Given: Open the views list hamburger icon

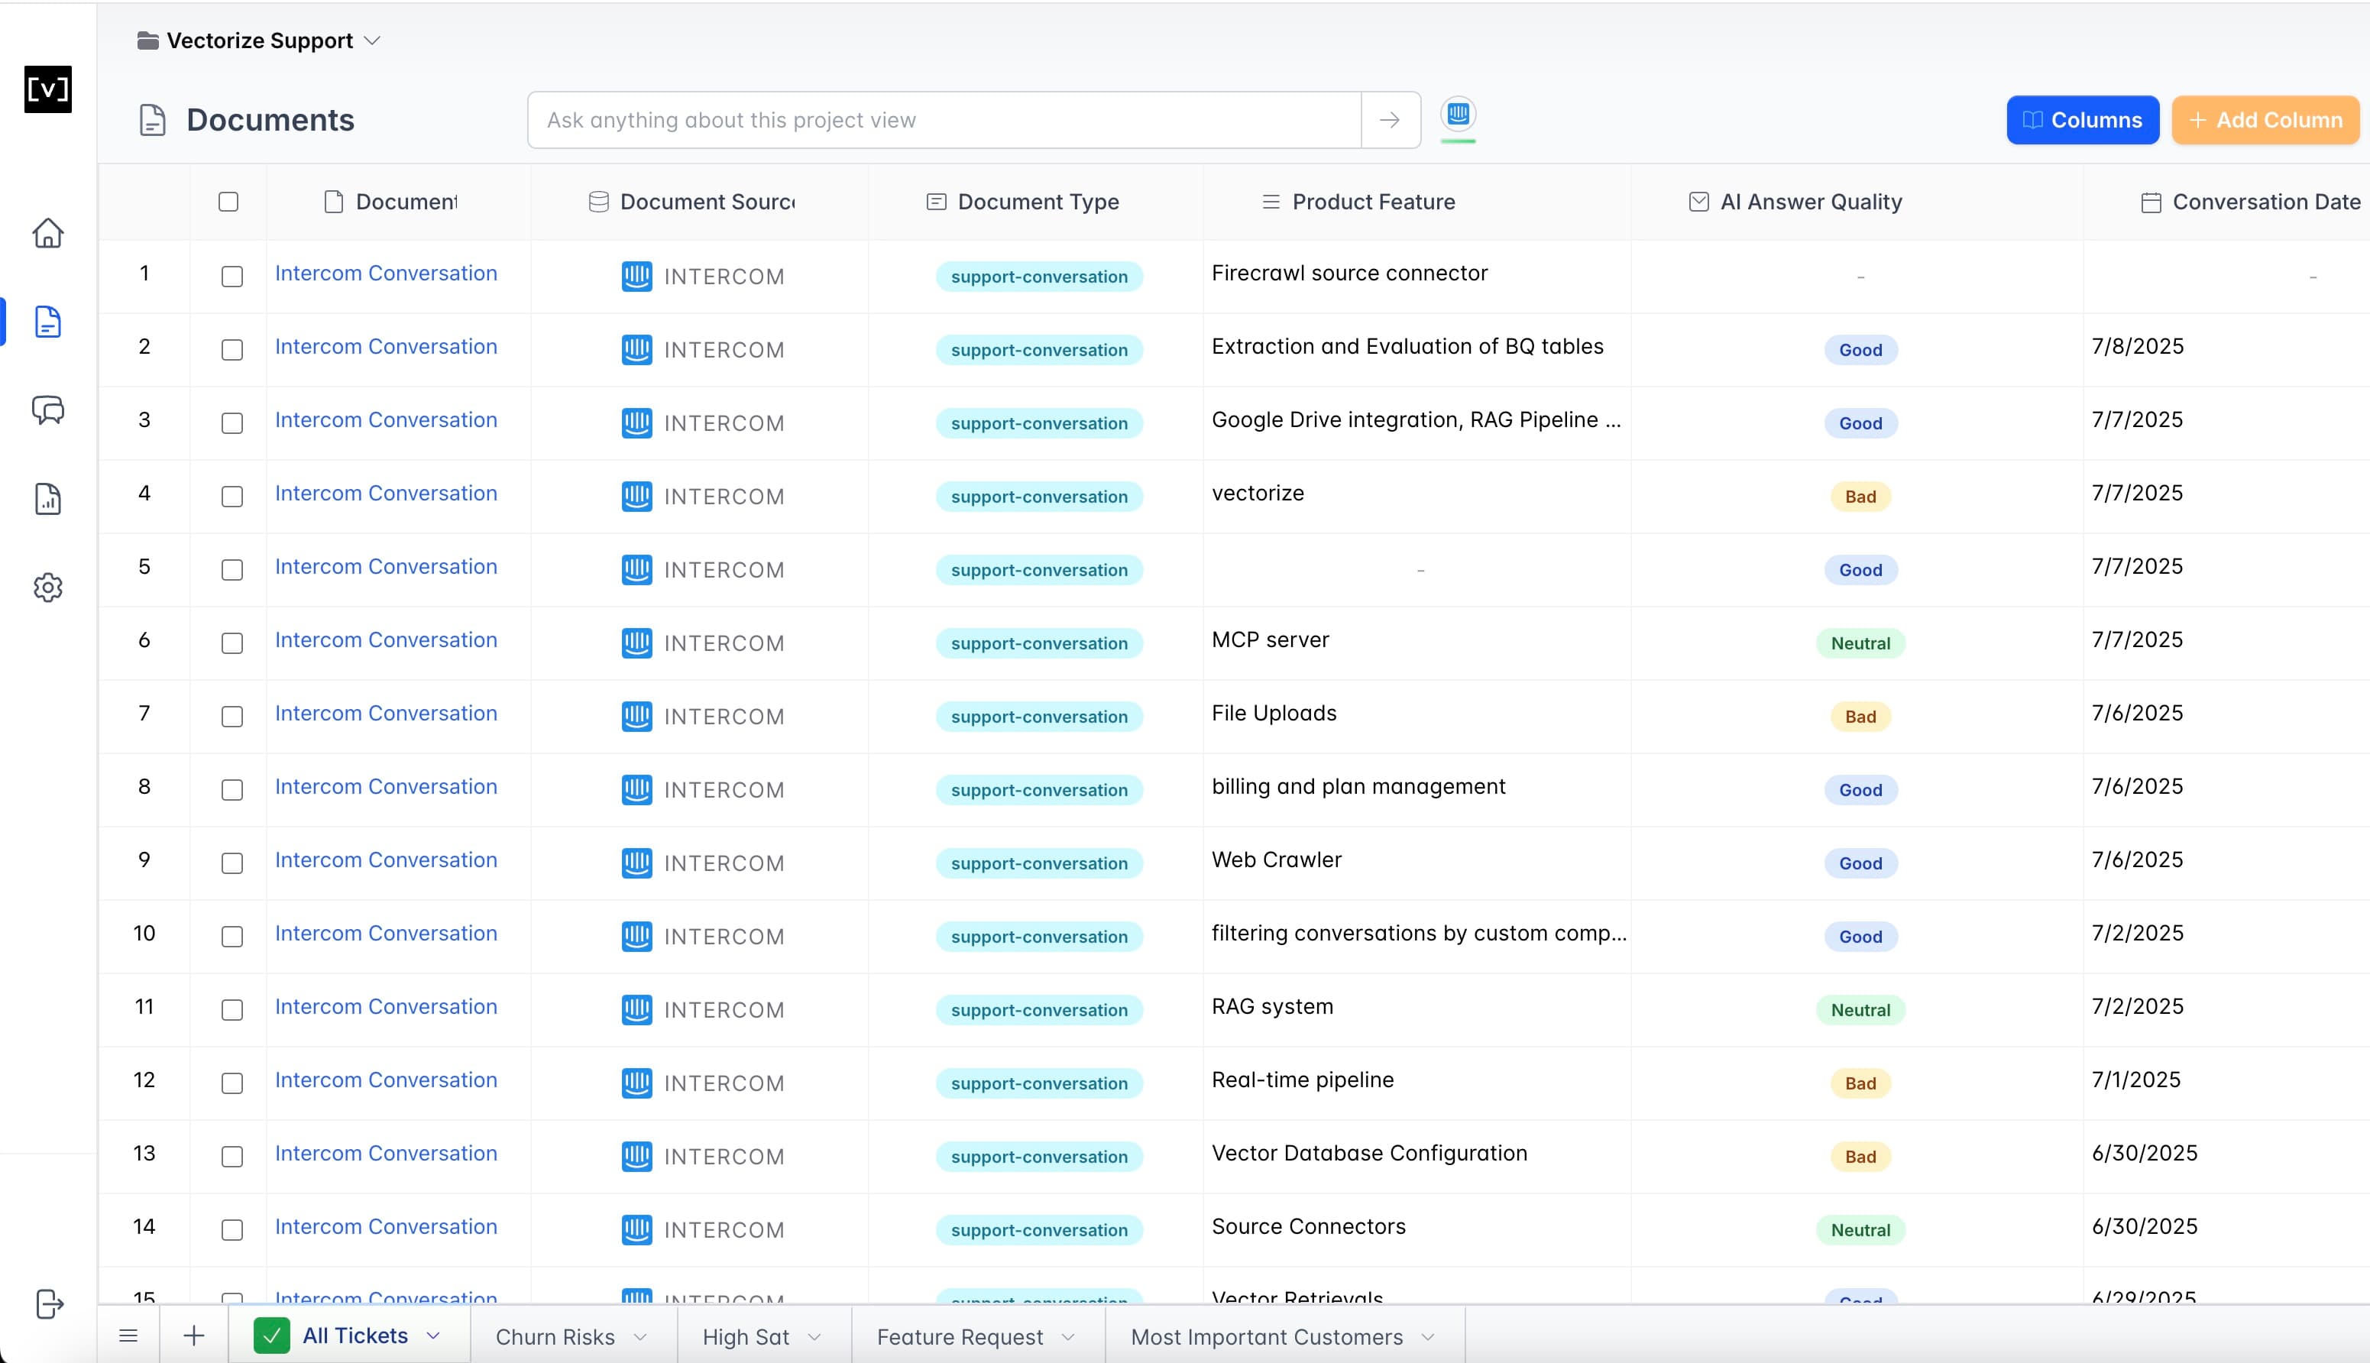Looking at the screenshot, I should coord(128,1335).
